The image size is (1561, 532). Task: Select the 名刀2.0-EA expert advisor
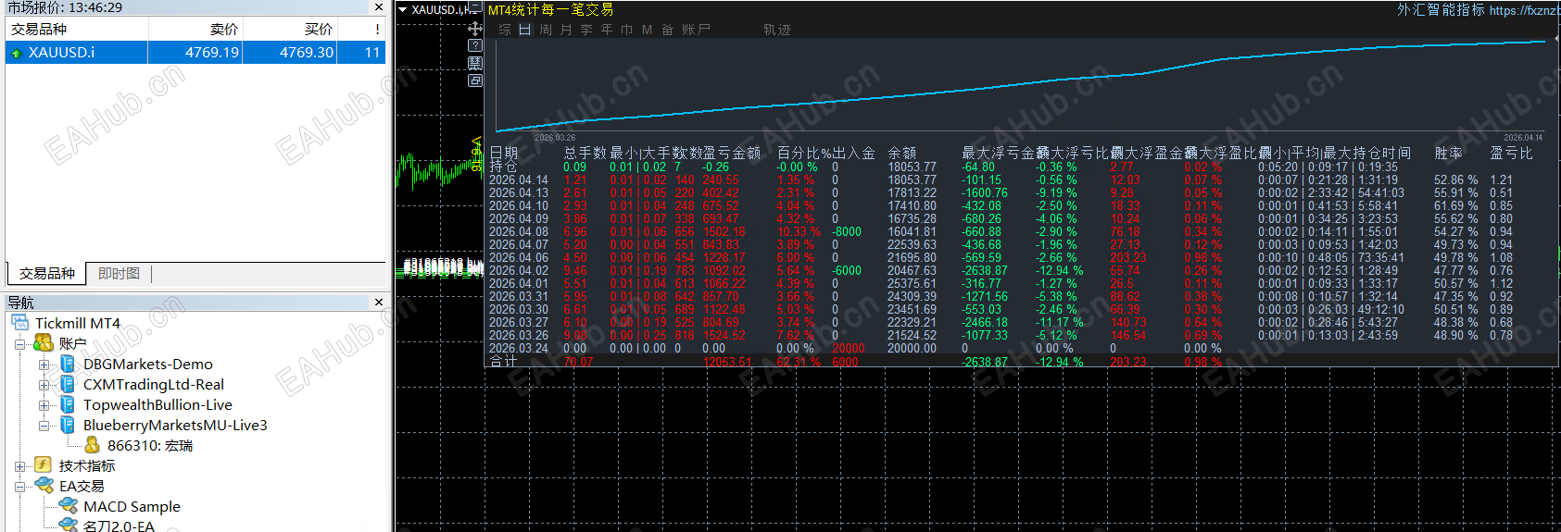pyautogui.click(x=119, y=526)
